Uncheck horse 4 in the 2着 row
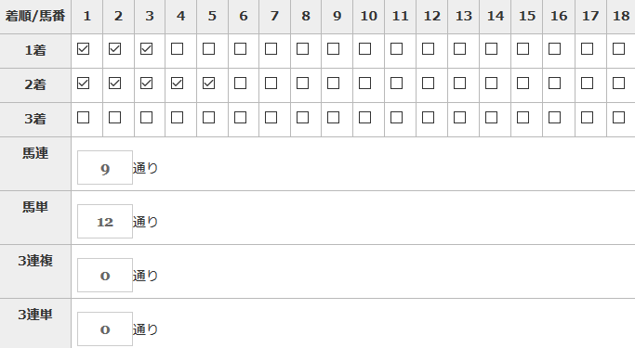Viewport: 635px width, 348px height. coord(177,84)
